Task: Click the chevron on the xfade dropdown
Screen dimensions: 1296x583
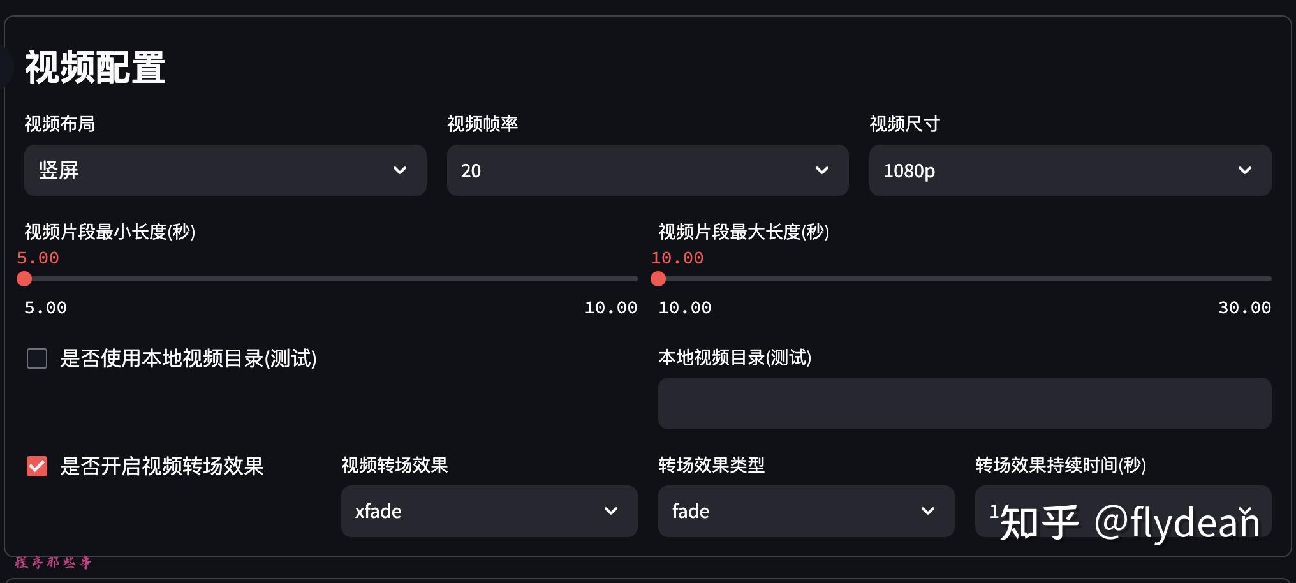Action: pyautogui.click(x=611, y=511)
